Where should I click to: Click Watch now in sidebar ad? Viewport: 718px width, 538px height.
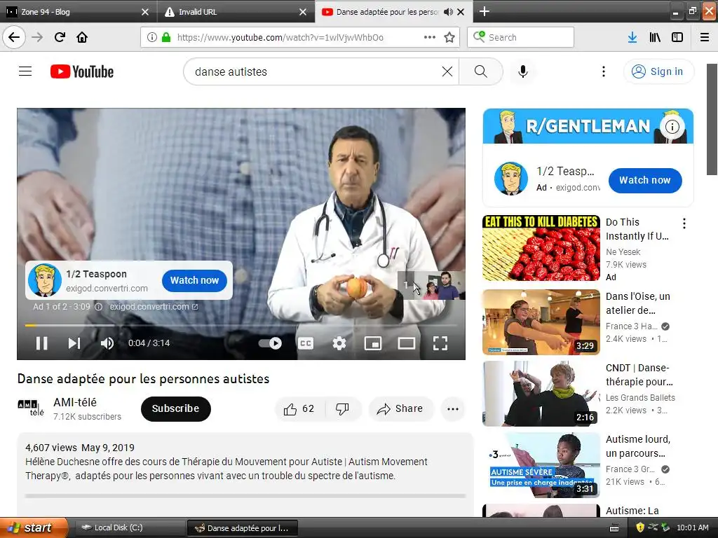coord(645,180)
